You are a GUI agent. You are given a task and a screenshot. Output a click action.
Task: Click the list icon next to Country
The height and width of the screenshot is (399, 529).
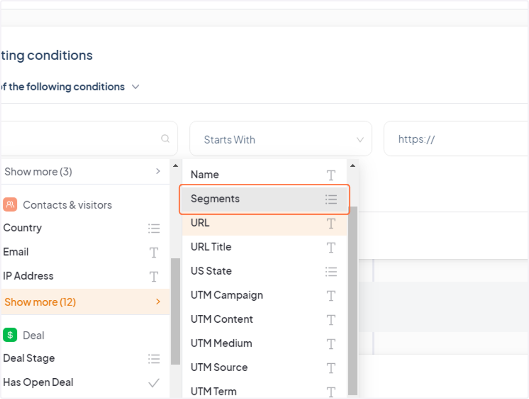point(154,228)
